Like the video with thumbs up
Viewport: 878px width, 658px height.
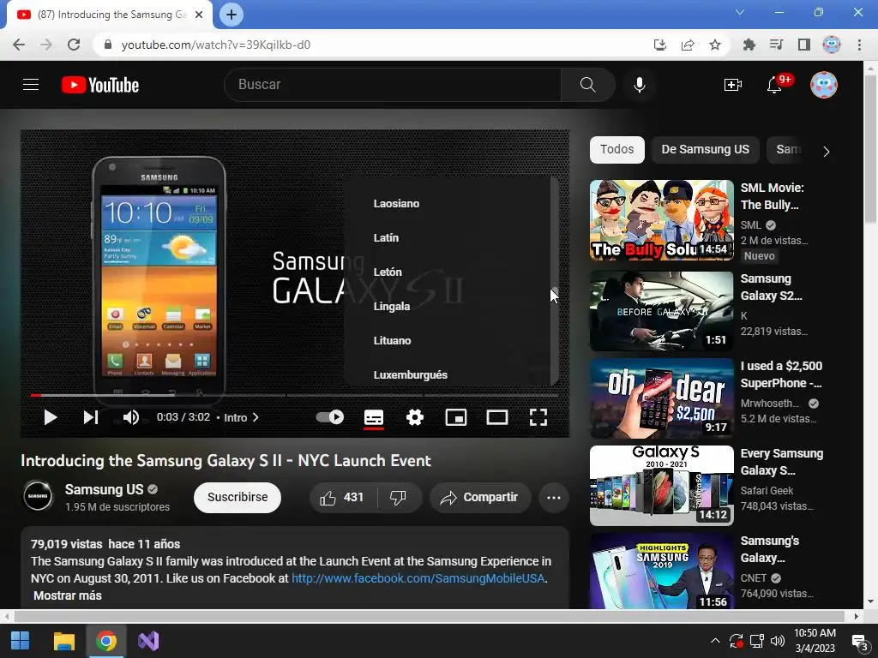pyautogui.click(x=342, y=498)
